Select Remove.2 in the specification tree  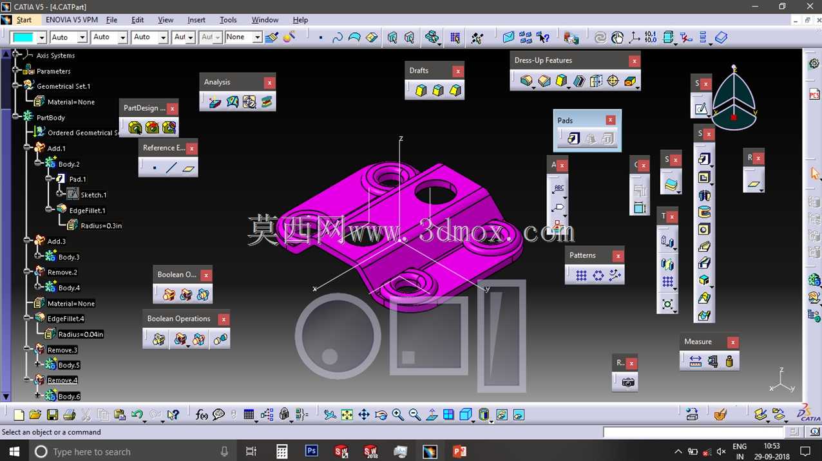[x=62, y=272]
